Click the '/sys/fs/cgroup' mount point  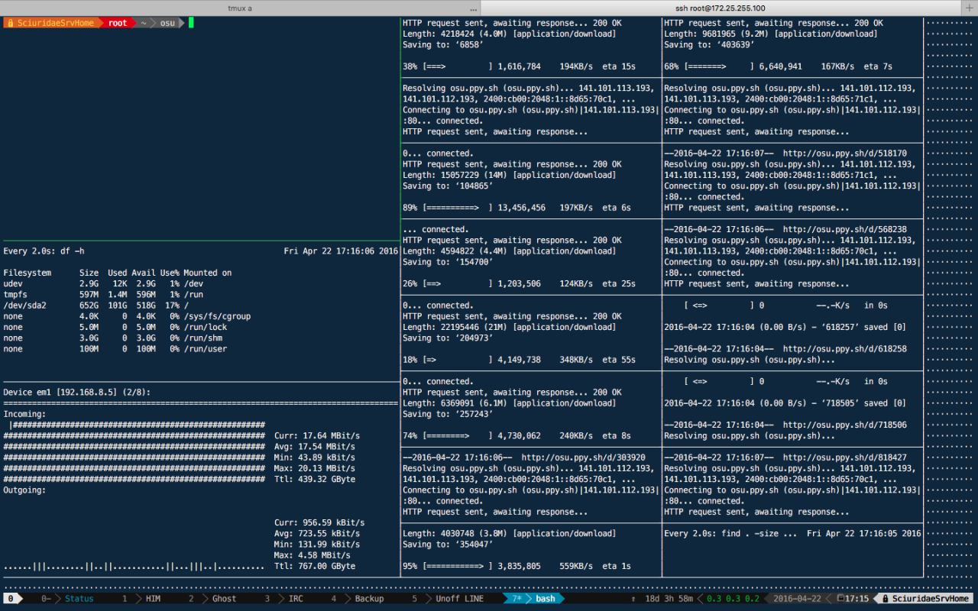(x=217, y=316)
